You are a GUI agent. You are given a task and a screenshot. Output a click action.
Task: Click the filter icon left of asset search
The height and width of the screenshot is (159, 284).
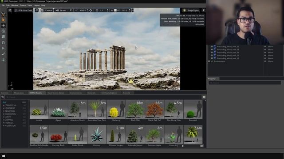[3, 97]
